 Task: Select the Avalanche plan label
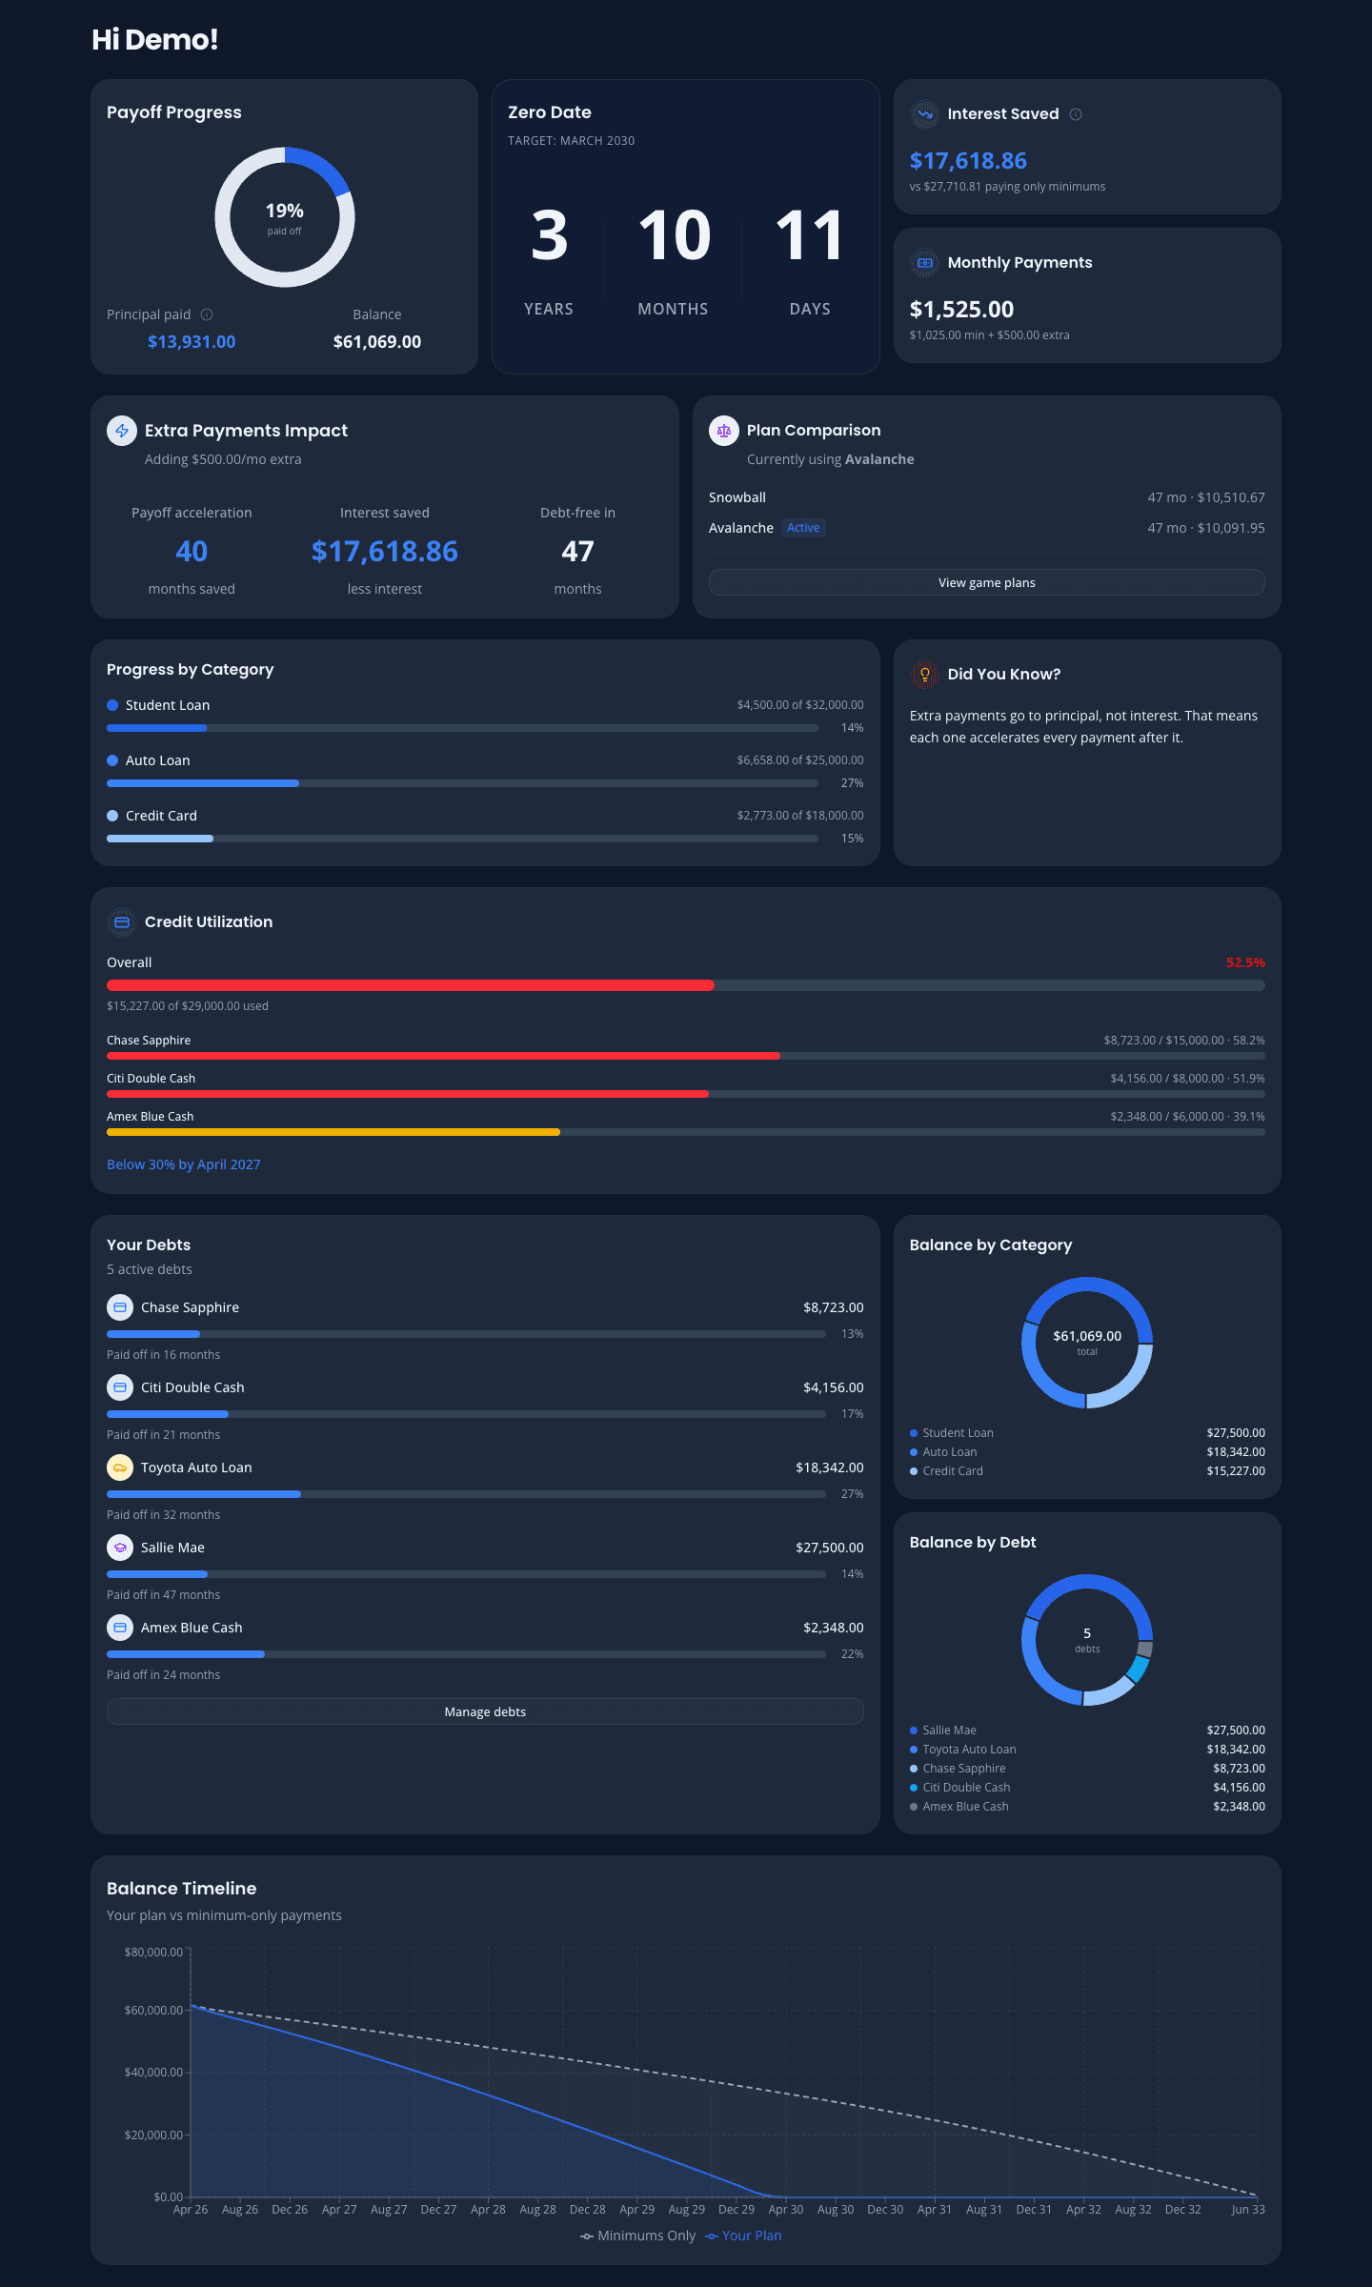coord(740,528)
